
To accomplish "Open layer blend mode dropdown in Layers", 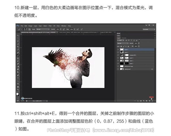I will (123, 44).
